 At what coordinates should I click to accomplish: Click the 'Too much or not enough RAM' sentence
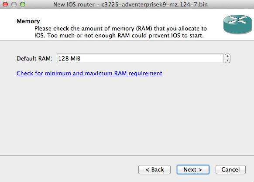[x=89, y=36]
